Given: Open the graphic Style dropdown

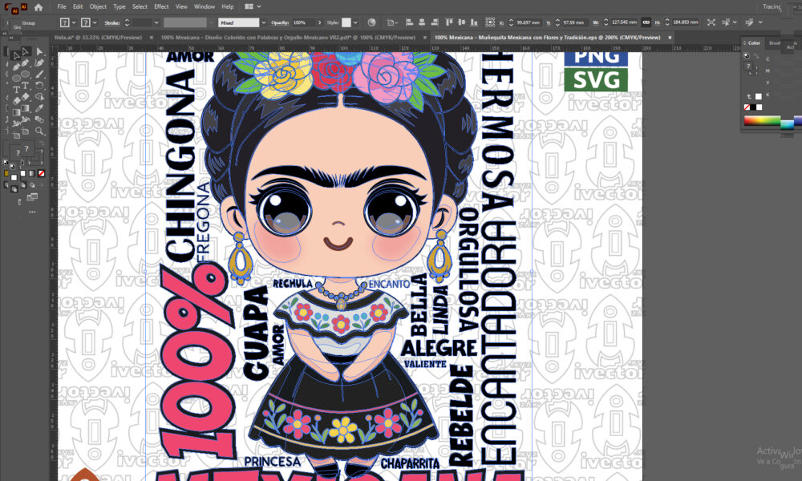Looking at the screenshot, I should click(x=355, y=22).
